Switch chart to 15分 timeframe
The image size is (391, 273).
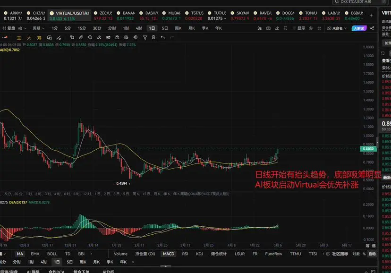tap(82, 28)
